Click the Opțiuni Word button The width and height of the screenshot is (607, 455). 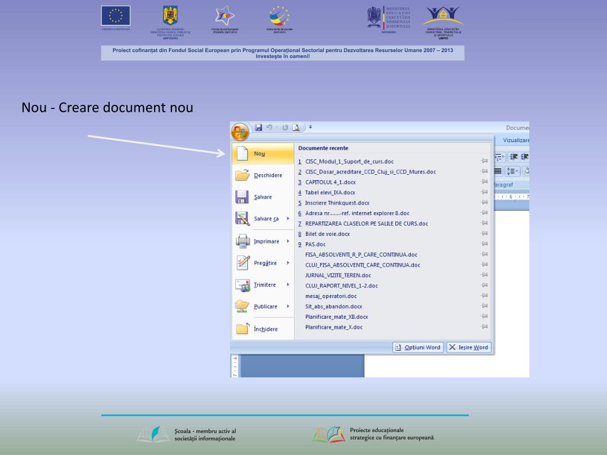click(418, 347)
